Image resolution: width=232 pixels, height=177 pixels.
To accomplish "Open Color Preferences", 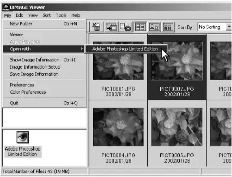I will click(44, 92).
